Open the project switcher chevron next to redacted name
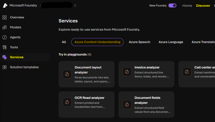Image resolution: width=215 pixels, height=122 pixels. [x=75, y=5]
